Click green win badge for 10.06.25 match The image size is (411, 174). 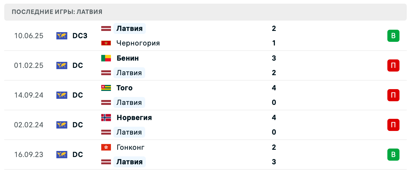[x=393, y=36]
